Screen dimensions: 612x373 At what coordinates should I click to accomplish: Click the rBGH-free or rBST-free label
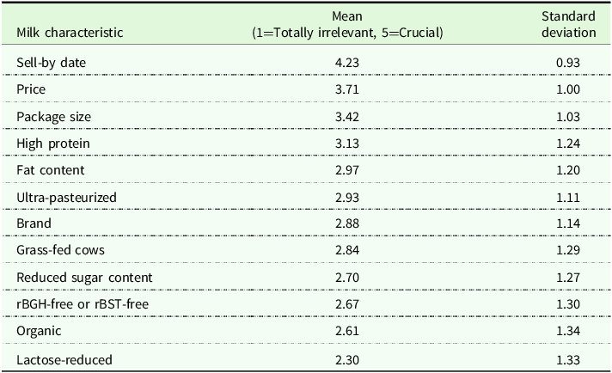(83, 304)
